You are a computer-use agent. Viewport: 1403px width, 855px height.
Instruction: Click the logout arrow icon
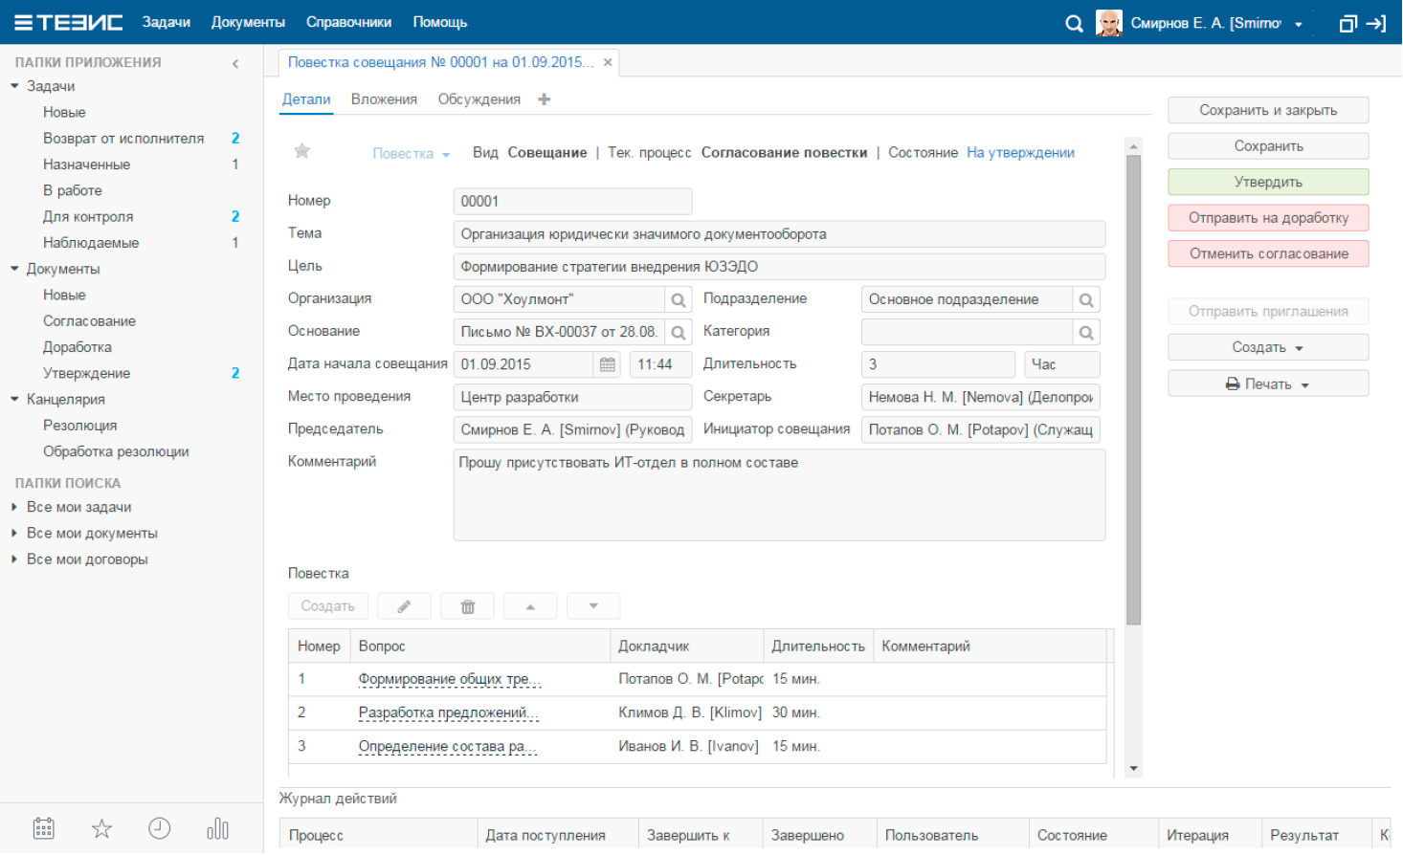pos(1376,23)
